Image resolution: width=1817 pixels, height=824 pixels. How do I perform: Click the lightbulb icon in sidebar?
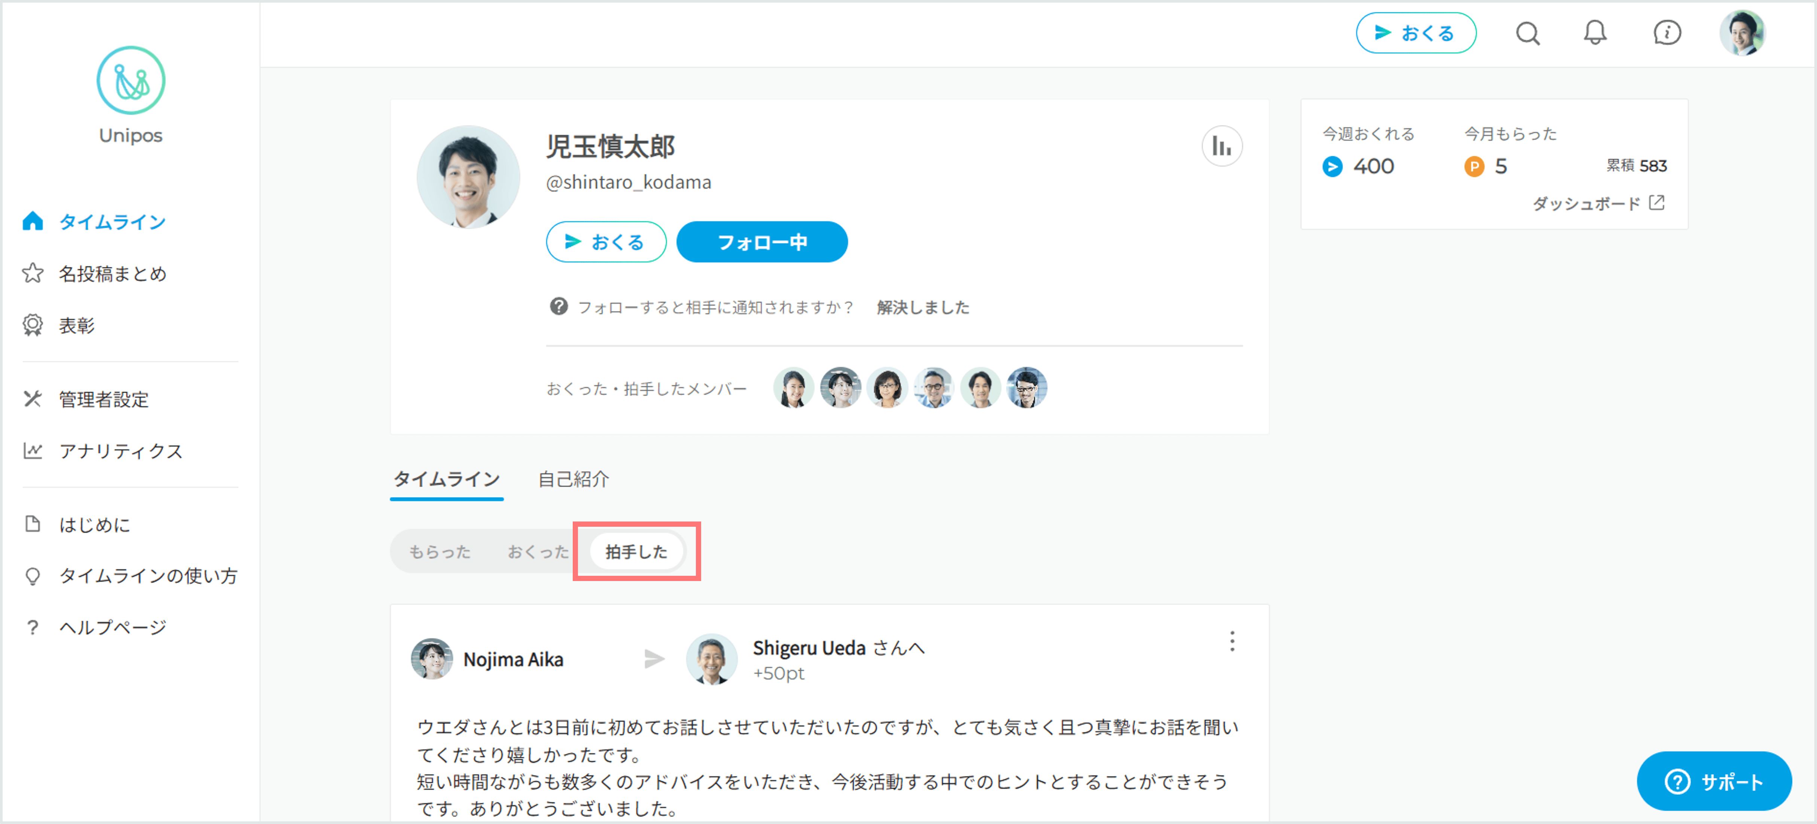coord(33,577)
